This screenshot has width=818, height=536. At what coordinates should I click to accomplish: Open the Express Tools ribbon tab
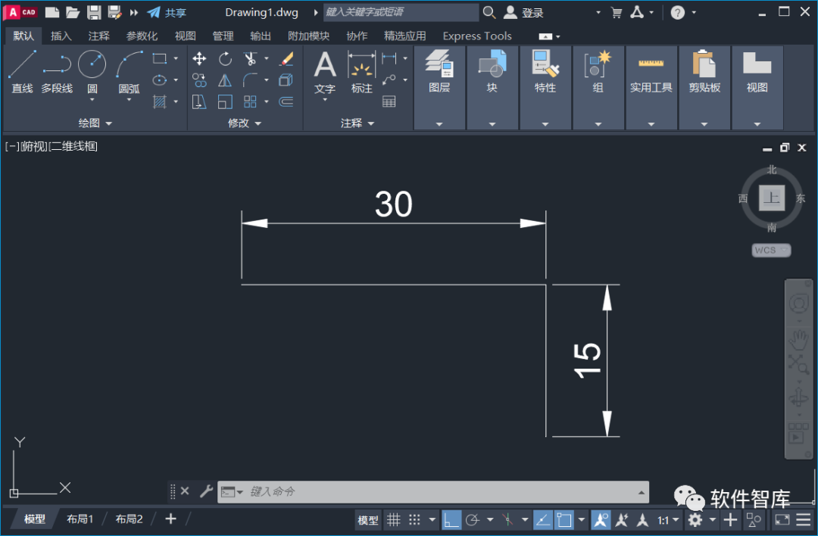click(x=476, y=36)
